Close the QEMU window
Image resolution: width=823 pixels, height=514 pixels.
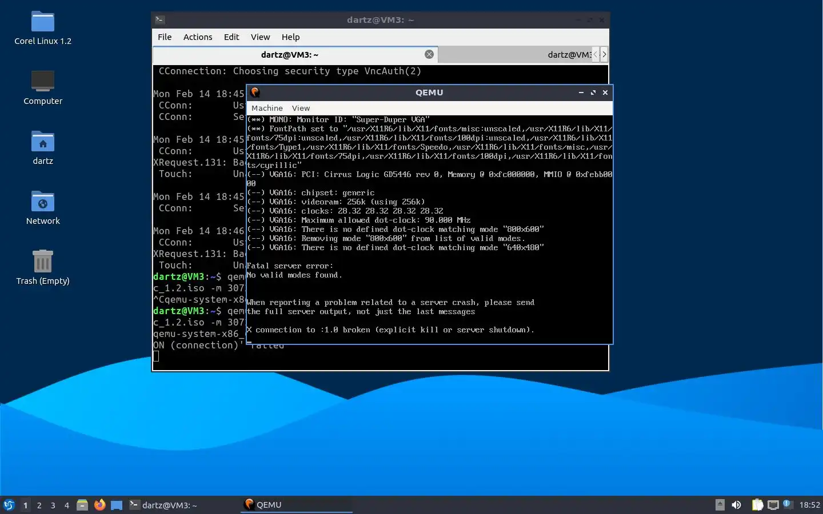605,93
